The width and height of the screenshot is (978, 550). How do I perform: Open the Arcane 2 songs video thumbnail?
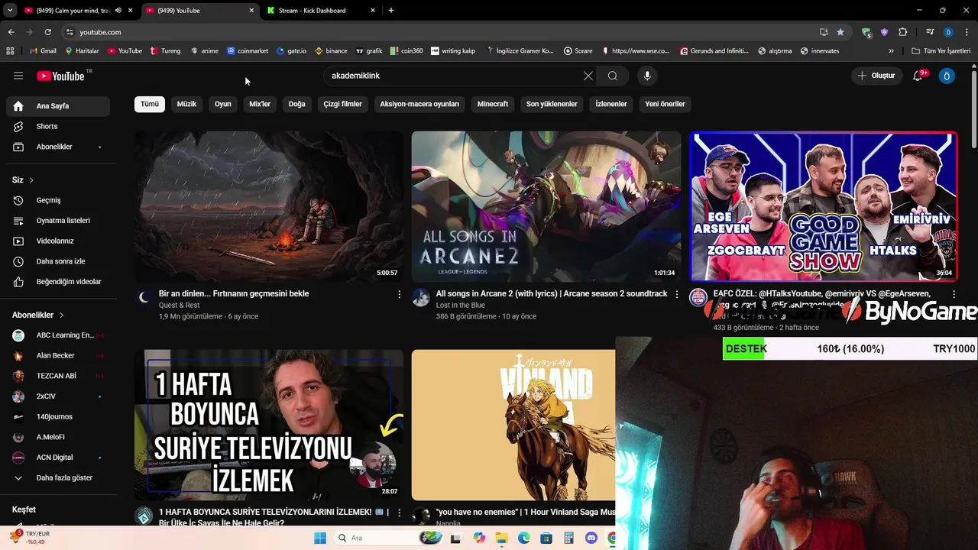click(546, 206)
